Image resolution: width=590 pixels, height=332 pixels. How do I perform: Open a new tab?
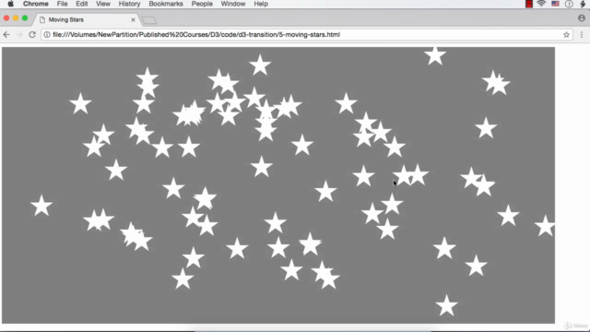coord(149,20)
